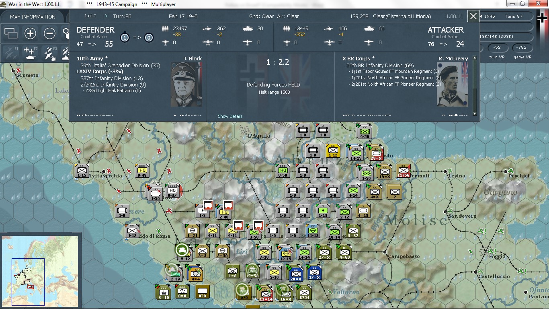The height and width of the screenshot is (309, 549).
Task: Click the game VP value -782
Action: [522, 47]
